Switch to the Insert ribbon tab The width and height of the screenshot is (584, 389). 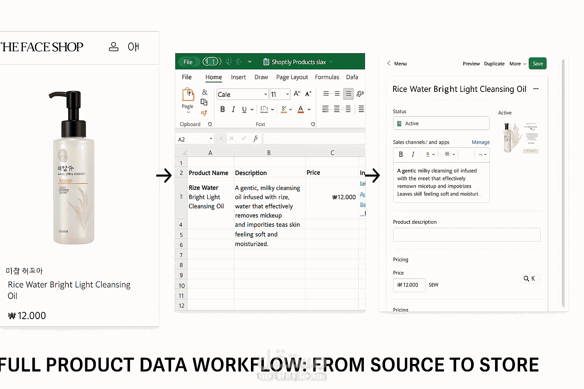238,77
